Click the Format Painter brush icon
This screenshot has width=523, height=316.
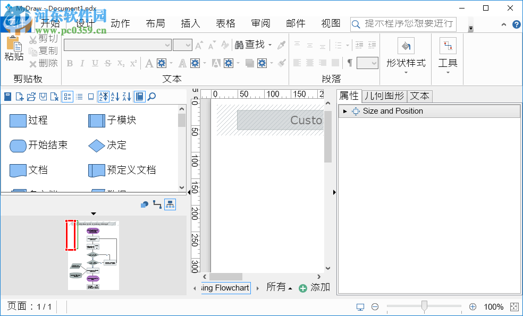pos(282,63)
